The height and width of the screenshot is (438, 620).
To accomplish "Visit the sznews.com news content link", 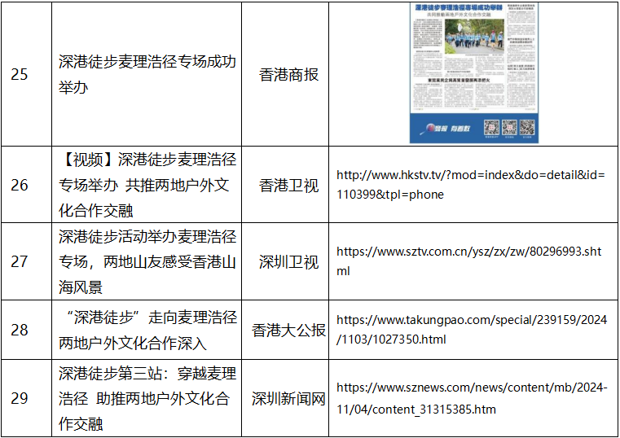I will [471, 399].
